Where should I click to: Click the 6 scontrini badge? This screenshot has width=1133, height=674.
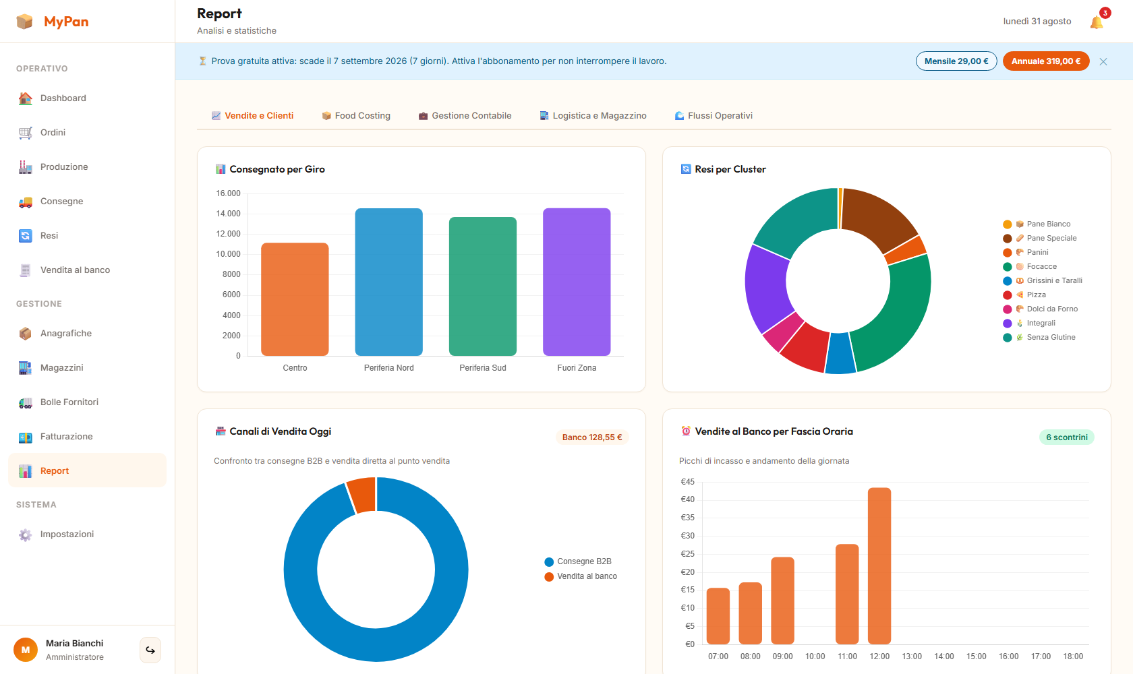point(1067,437)
